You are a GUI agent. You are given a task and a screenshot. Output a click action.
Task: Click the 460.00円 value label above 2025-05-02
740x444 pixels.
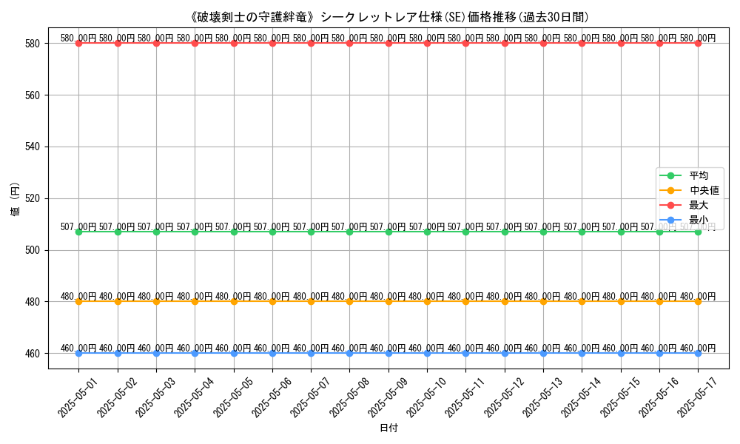coord(118,349)
